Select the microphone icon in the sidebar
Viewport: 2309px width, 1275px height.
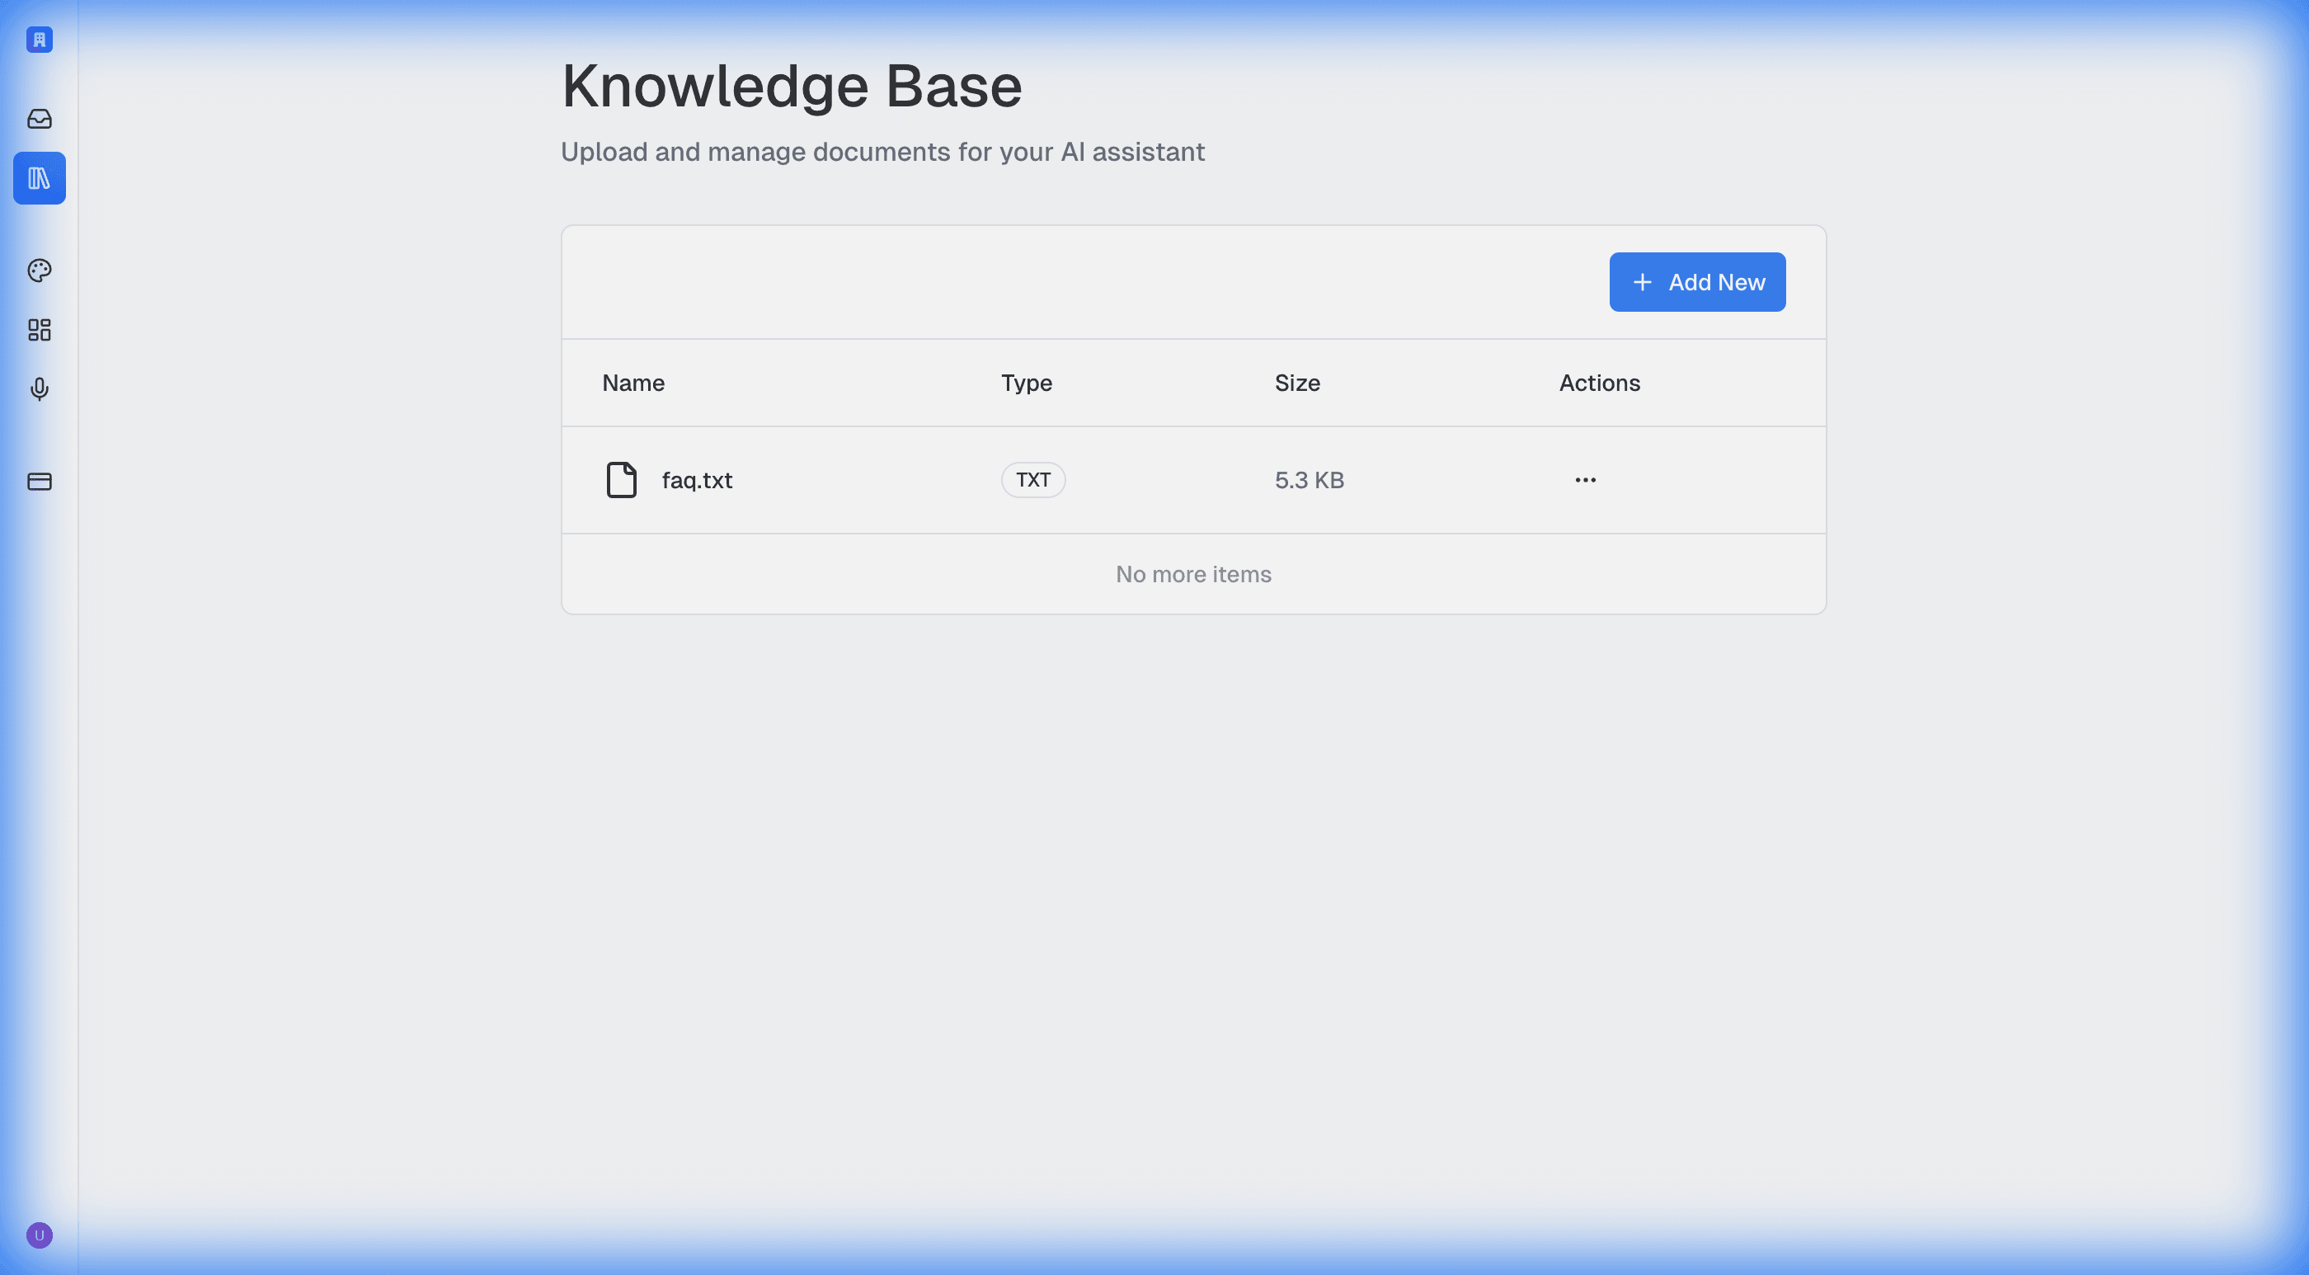pos(39,389)
